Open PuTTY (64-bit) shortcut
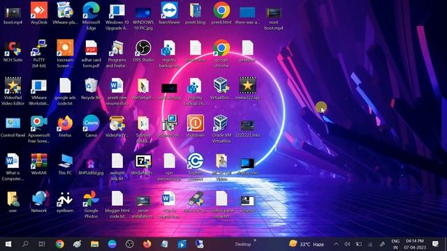The width and height of the screenshot is (447, 251). 39,54
